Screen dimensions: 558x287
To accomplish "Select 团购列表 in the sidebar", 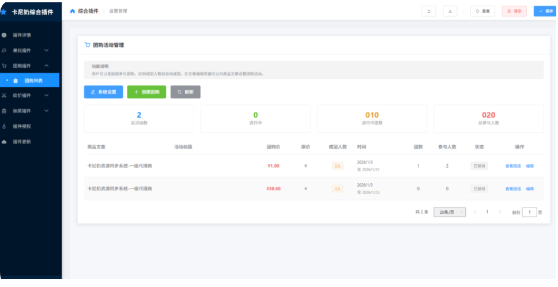I will click(33, 81).
